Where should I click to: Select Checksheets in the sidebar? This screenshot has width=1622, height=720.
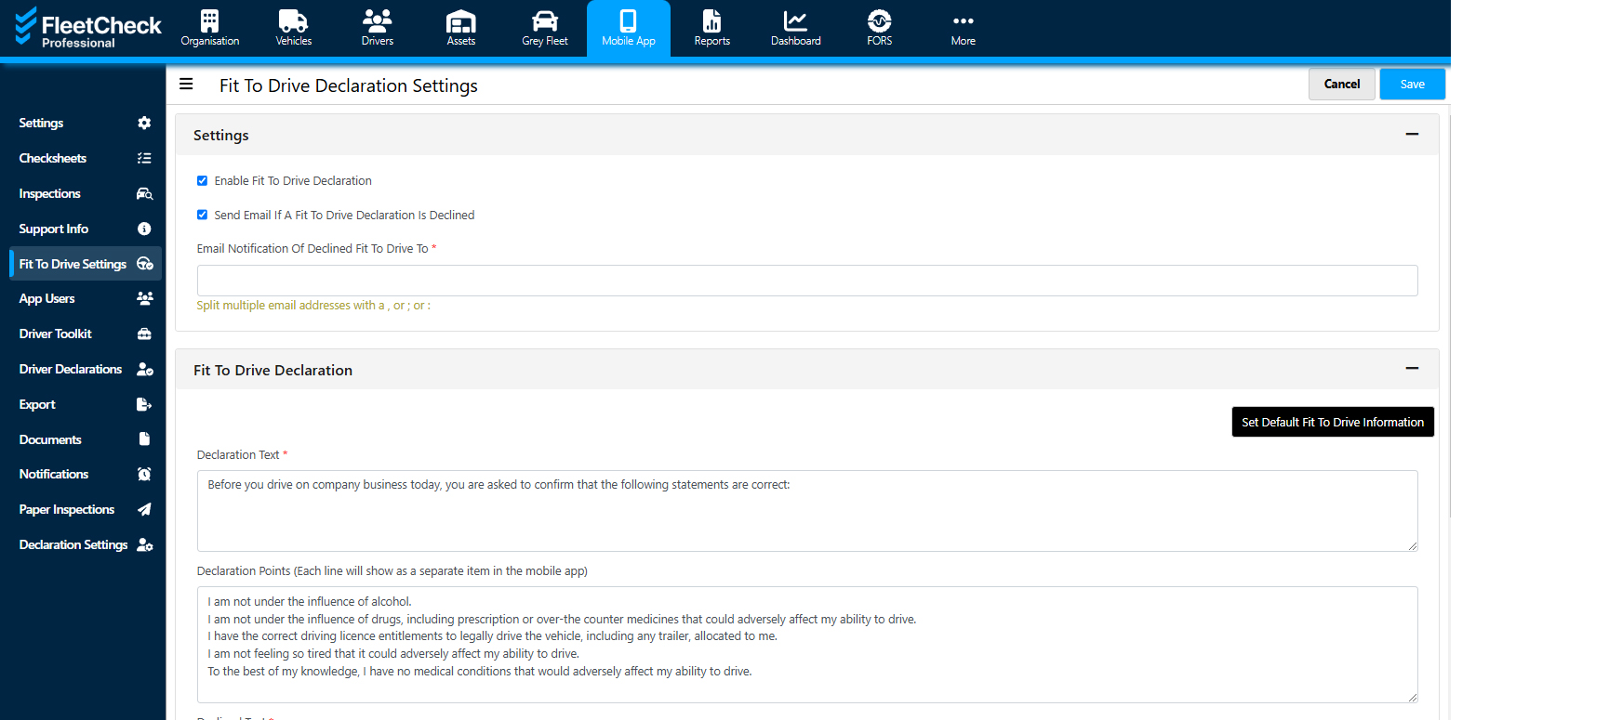tap(53, 158)
